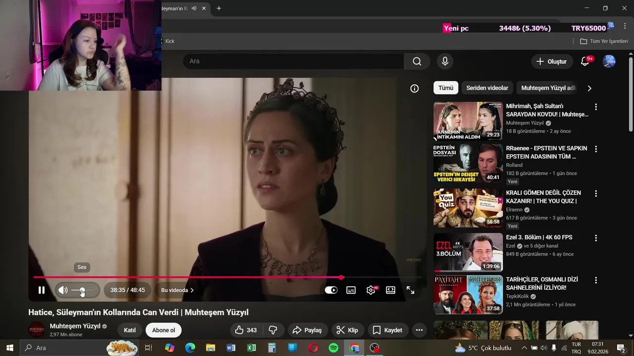Open the Rolland channel name
The height and width of the screenshot is (356, 634).
514,165
